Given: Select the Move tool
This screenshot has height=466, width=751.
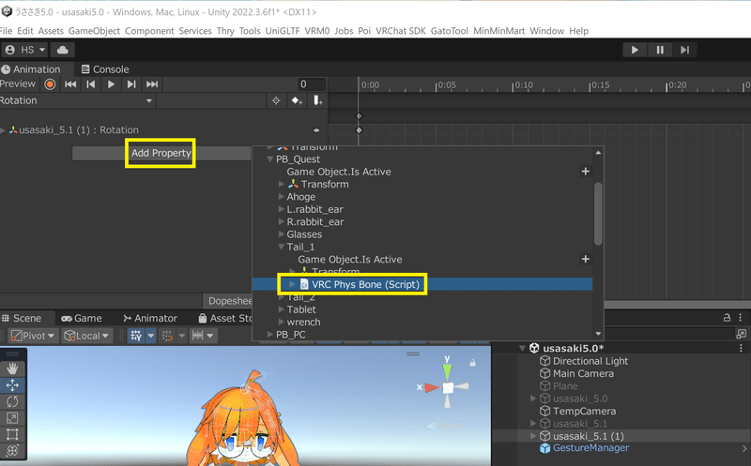Looking at the screenshot, I should click(x=12, y=385).
